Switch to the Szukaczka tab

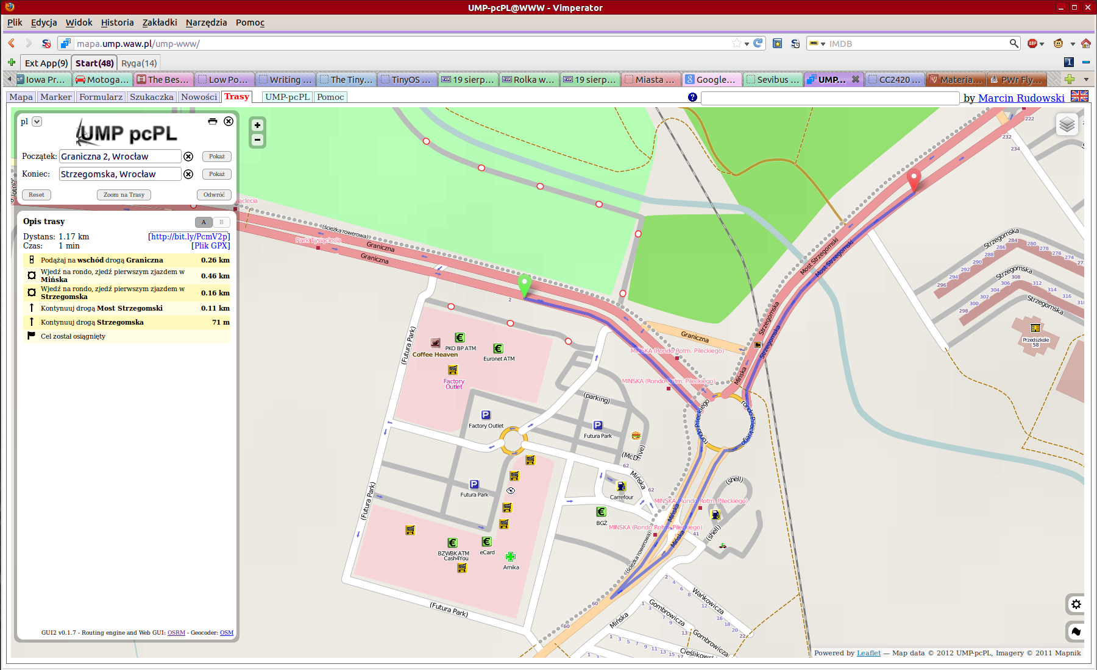(151, 97)
